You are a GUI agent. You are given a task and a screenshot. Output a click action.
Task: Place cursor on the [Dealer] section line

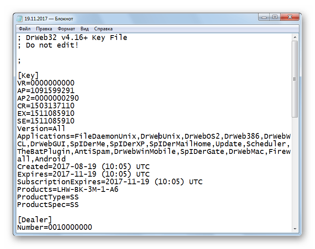(x=34, y=220)
